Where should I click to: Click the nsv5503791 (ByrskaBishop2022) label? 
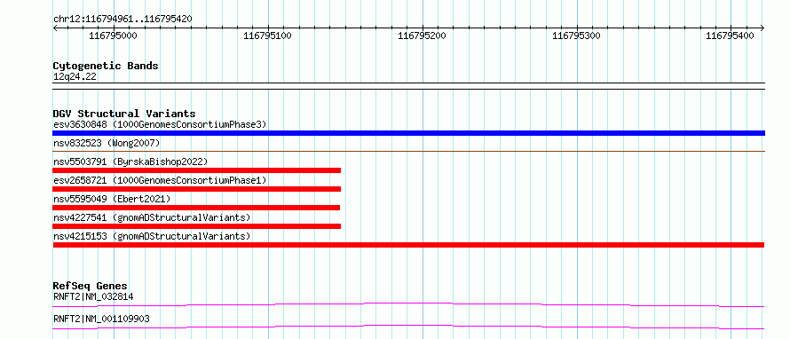click(x=130, y=162)
